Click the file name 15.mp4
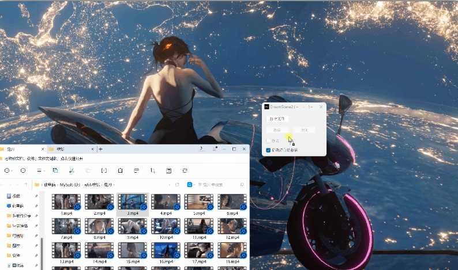The width and height of the screenshot is (458, 270). pos(133,262)
